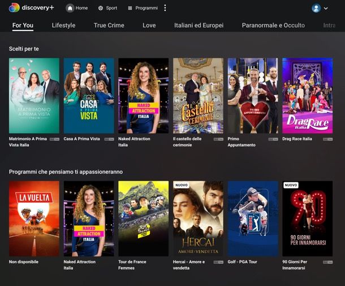
Task: Switch to Italiani ed Europei tab
Action: [x=199, y=25]
